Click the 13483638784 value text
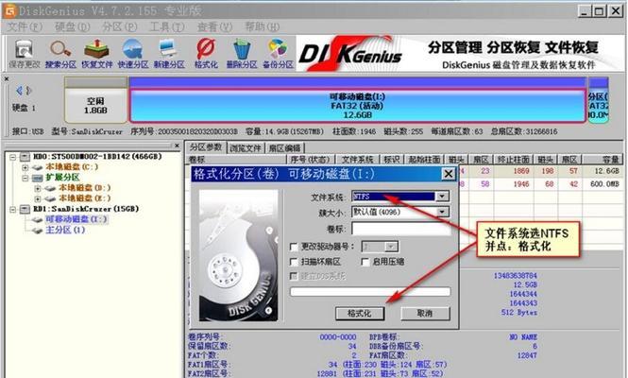 515,276
